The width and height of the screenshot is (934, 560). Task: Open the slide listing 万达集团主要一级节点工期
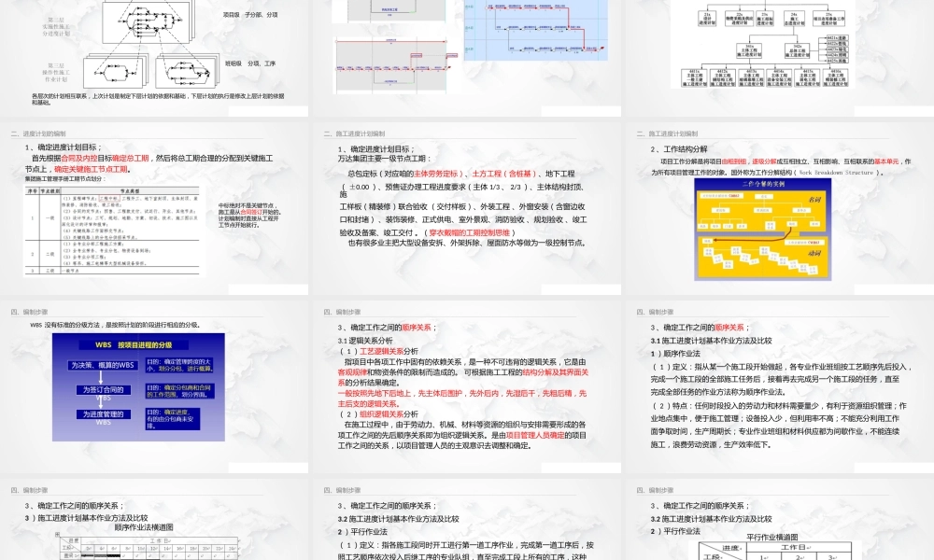tap(468, 209)
